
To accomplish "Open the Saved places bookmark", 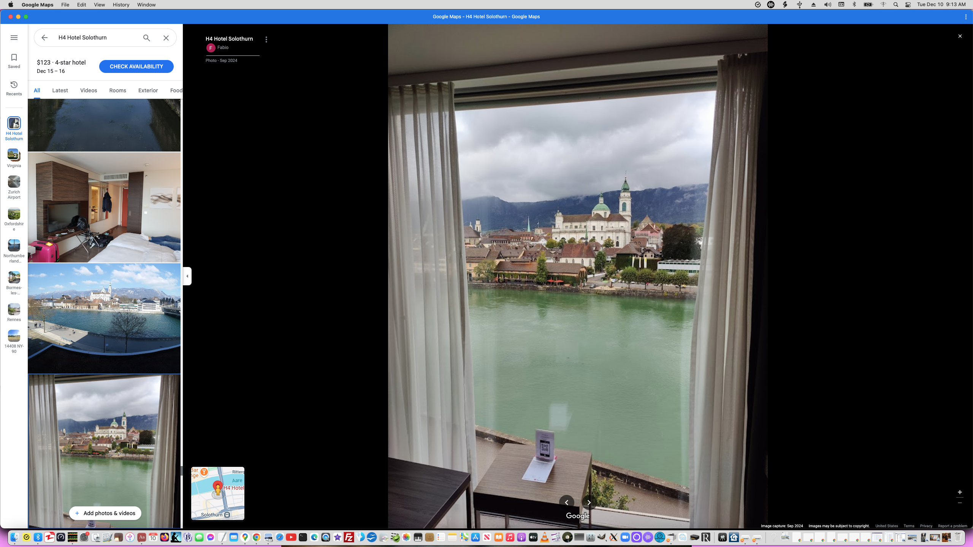I will [14, 61].
